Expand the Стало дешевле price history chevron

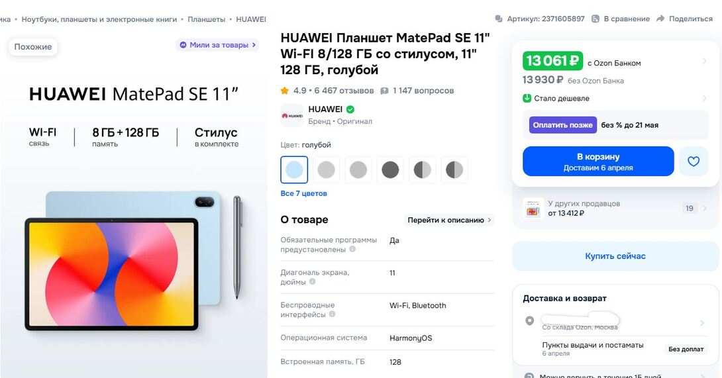(x=704, y=98)
